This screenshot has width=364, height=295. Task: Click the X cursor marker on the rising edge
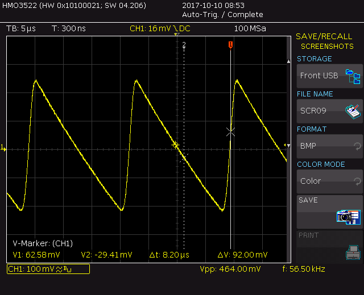point(230,132)
